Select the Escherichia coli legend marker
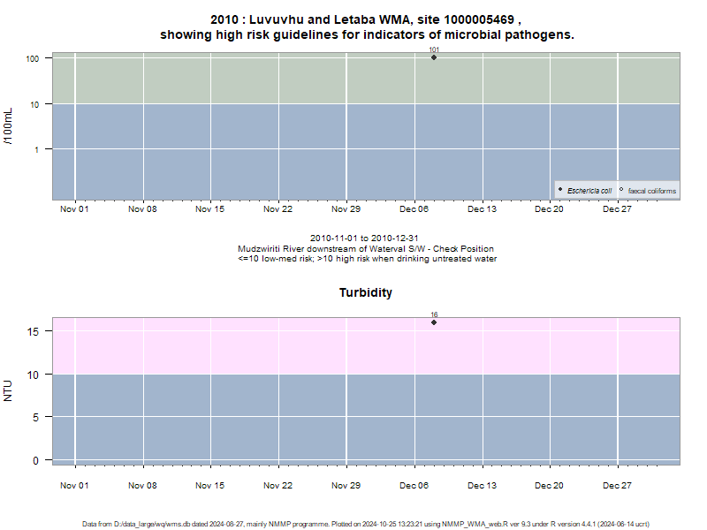This screenshot has width=707, height=530. point(560,189)
